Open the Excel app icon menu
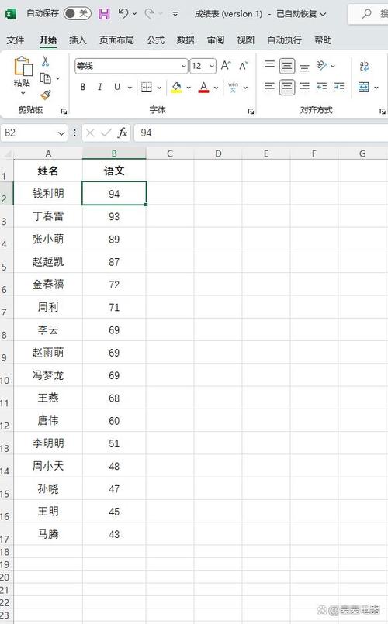This screenshot has width=388, height=624. 10,14
